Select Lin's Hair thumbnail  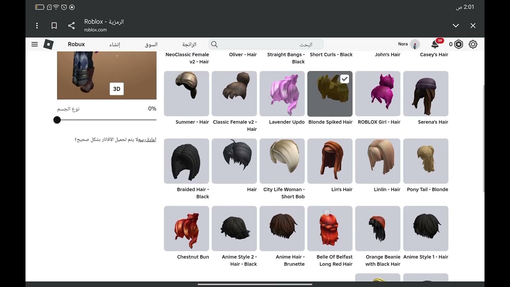(x=330, y=161)
